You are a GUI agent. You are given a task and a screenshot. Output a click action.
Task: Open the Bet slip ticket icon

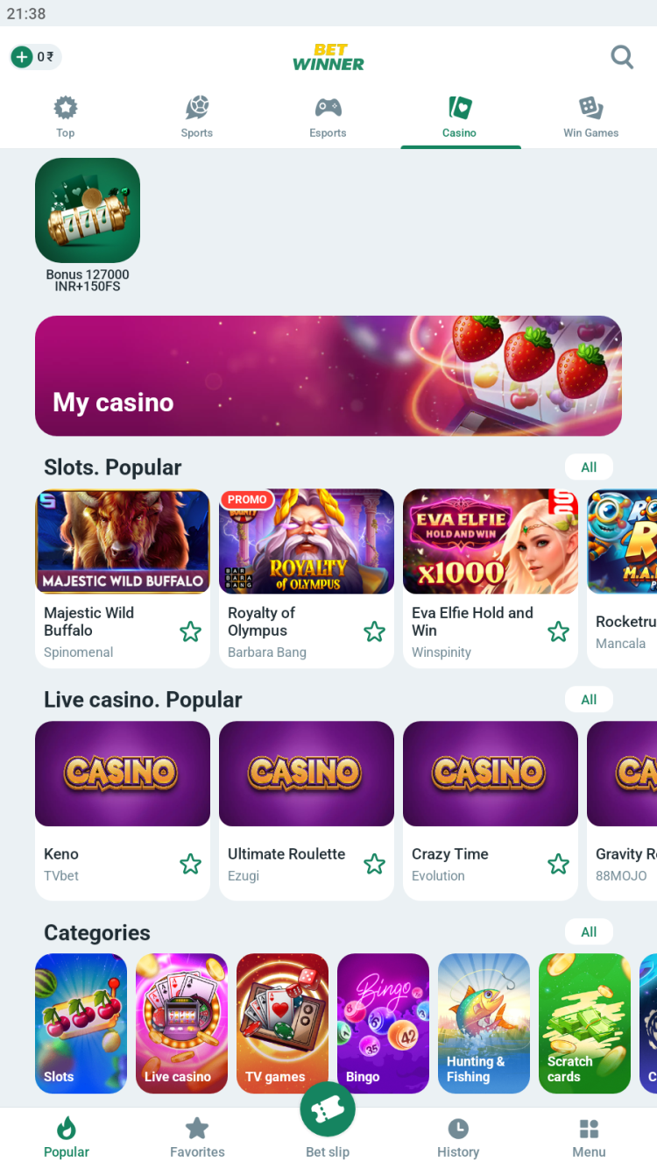click(328, 1110)
